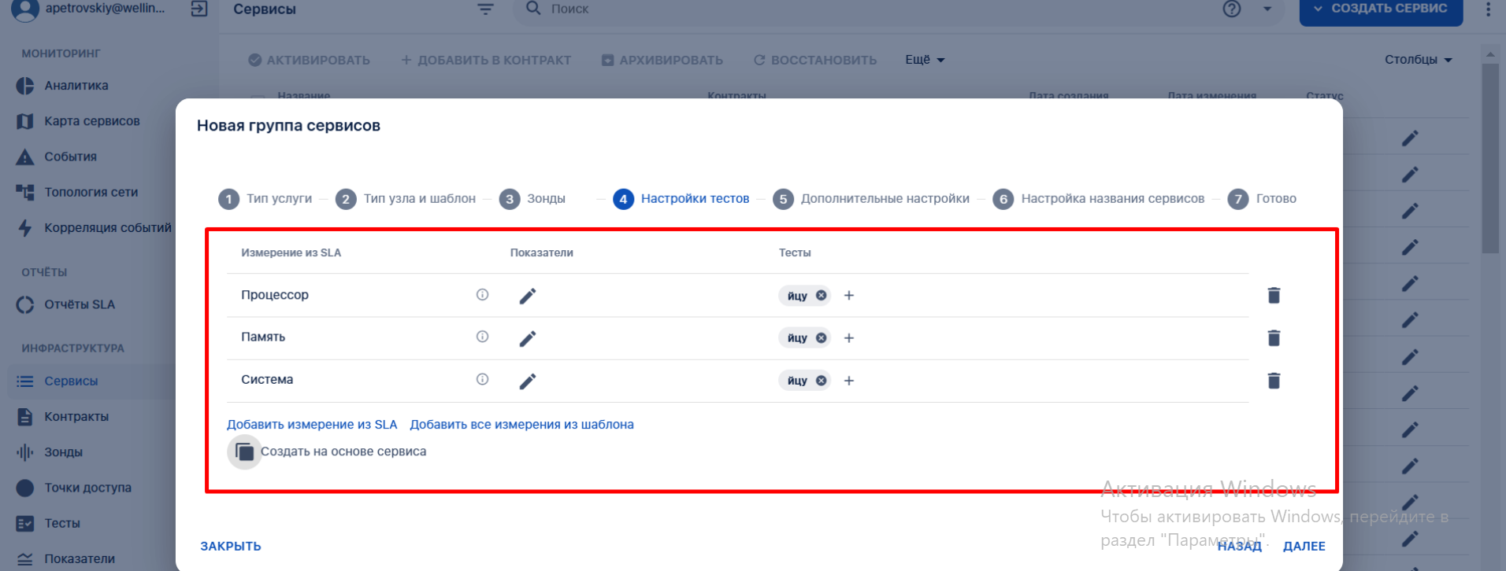Edit indicators for the Система measurement

[x=528, y=381]
